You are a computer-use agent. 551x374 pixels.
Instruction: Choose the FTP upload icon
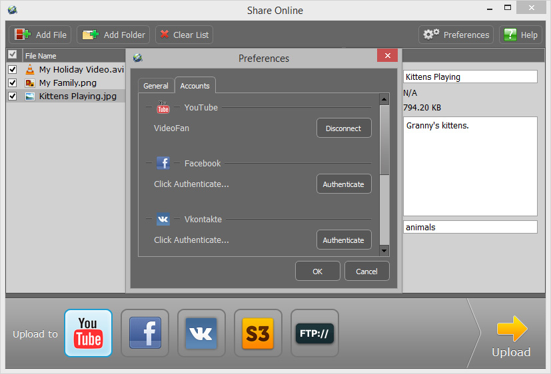pyautogui.click(x=314, y=333)
